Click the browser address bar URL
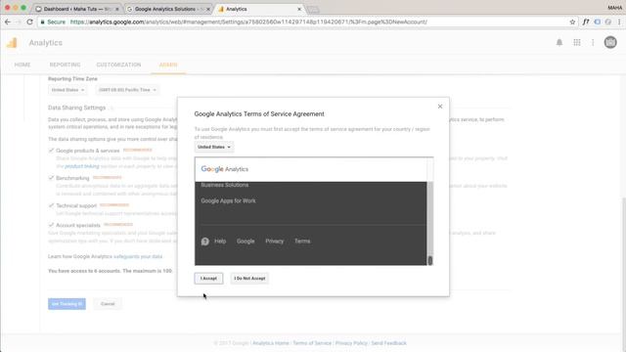The width and height of the screenshot is (626, 352). tap(248, 22)
